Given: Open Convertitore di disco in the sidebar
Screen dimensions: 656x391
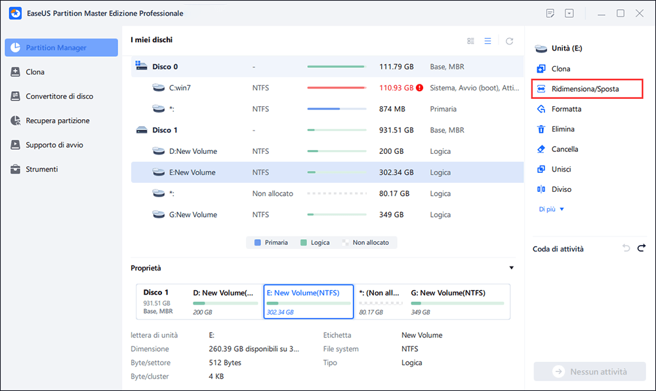Looking at the screenshot, I should [x=62, y=96].
